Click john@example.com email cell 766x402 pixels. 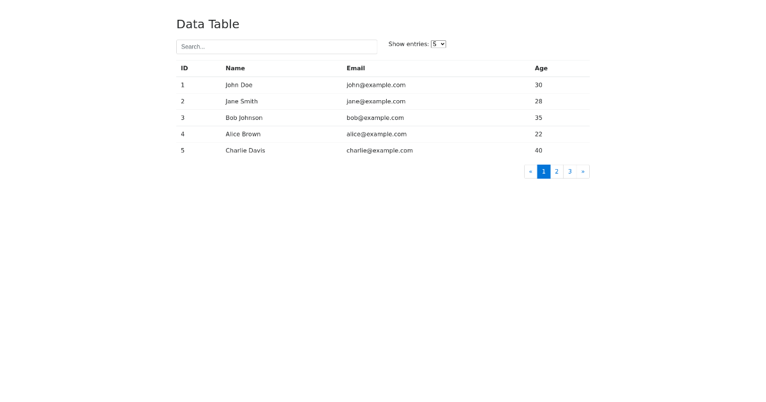click(376, 85)
